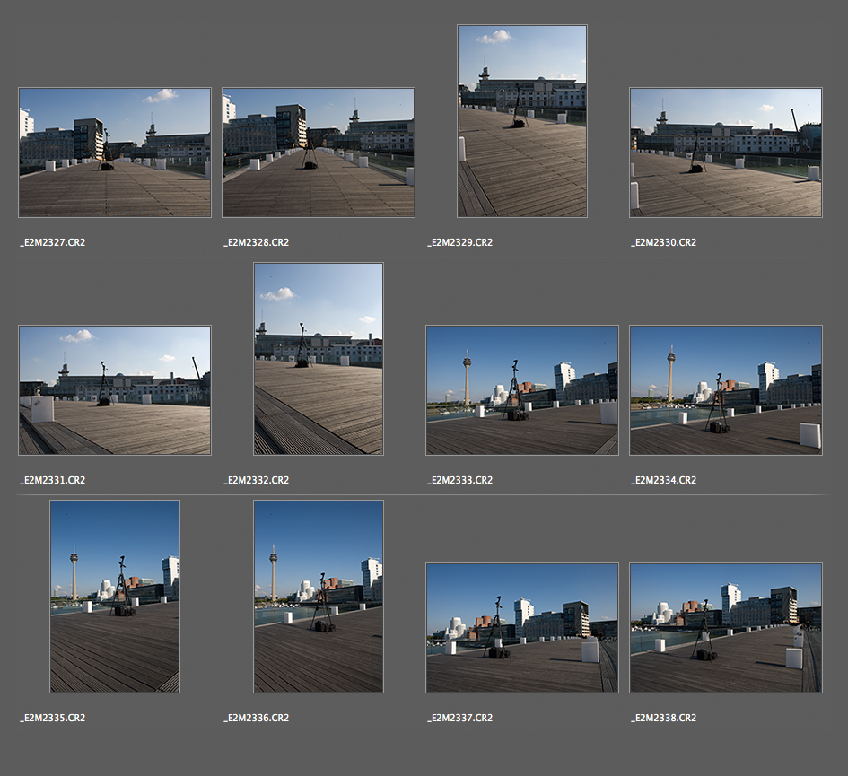Click the _E2M2329.CR2 filename text
The image size is (848, 776).
(459, 242)
